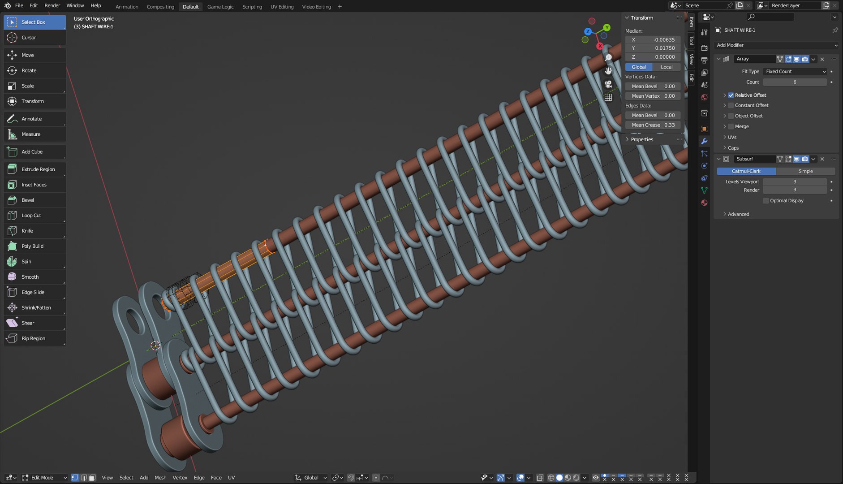Switch transform orientation to Local
Screen dimensions: 843x484
pos(667,67)
